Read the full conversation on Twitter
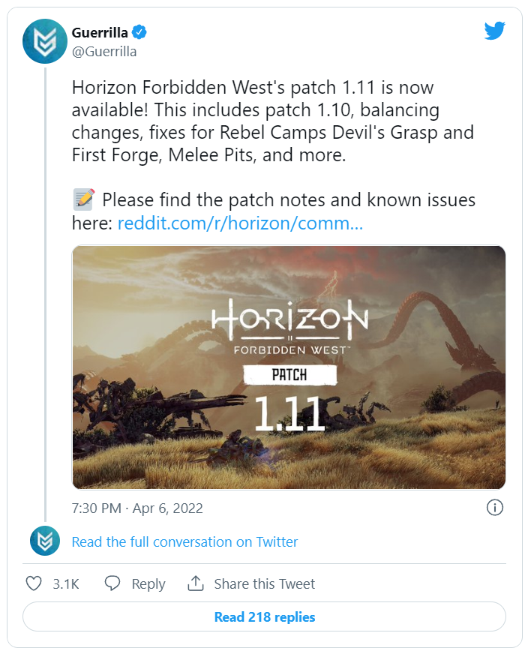This screenshot has height=651, width=531. click(184, 541)
